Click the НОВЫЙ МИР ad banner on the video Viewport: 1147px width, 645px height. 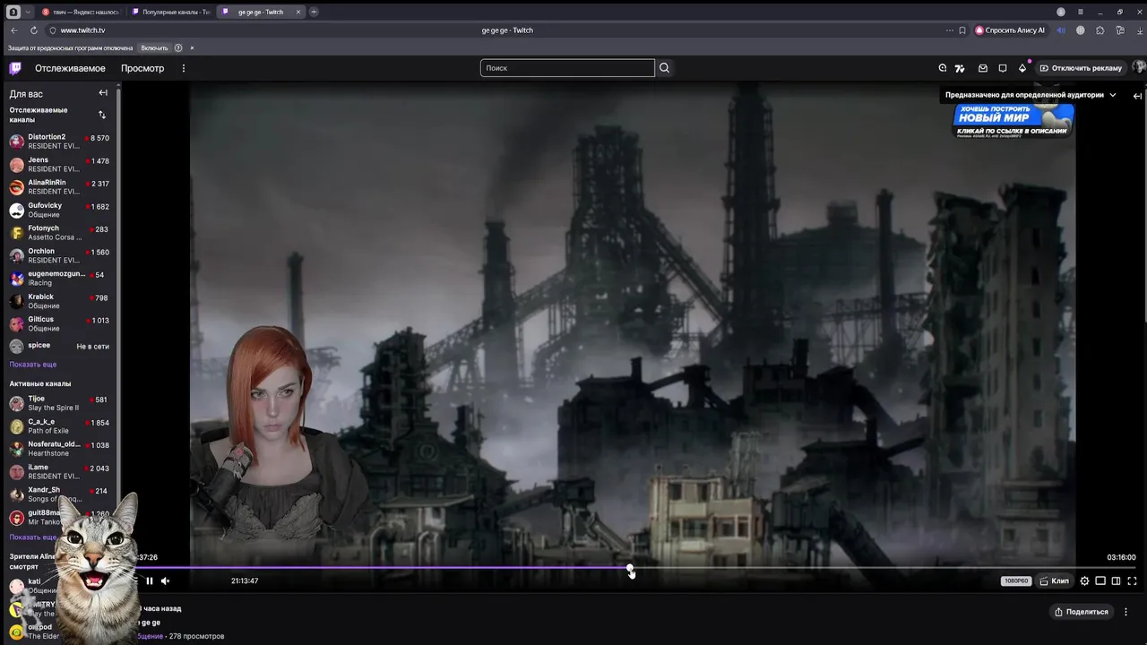pyautogui.click(x=1013, y=120)
